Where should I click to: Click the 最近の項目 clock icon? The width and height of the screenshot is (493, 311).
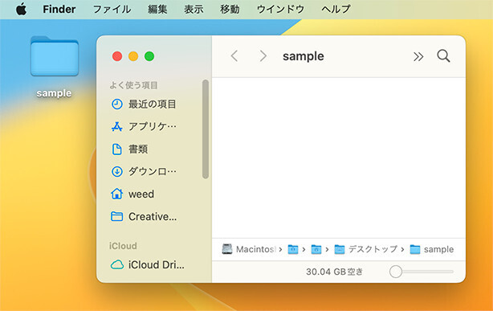tap(117, 104)
